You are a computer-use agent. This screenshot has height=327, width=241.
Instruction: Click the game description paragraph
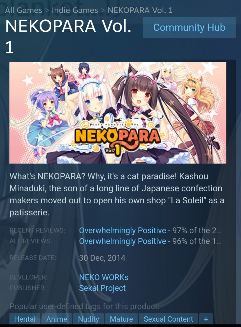click(117, 194)
